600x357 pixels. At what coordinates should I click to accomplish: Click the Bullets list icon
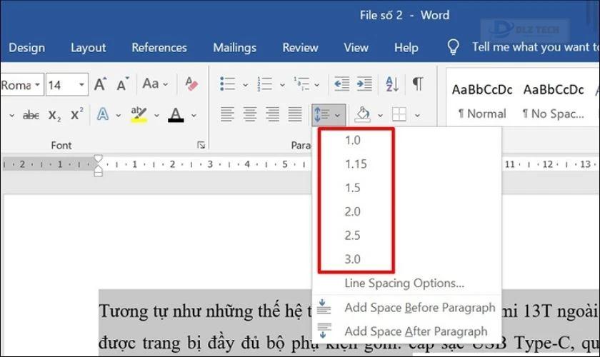click(x=228, y=84)
